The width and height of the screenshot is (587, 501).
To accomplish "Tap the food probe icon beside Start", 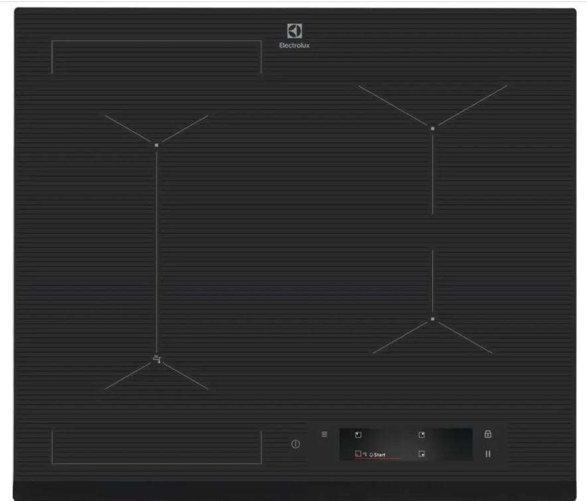I will (365, 455).
